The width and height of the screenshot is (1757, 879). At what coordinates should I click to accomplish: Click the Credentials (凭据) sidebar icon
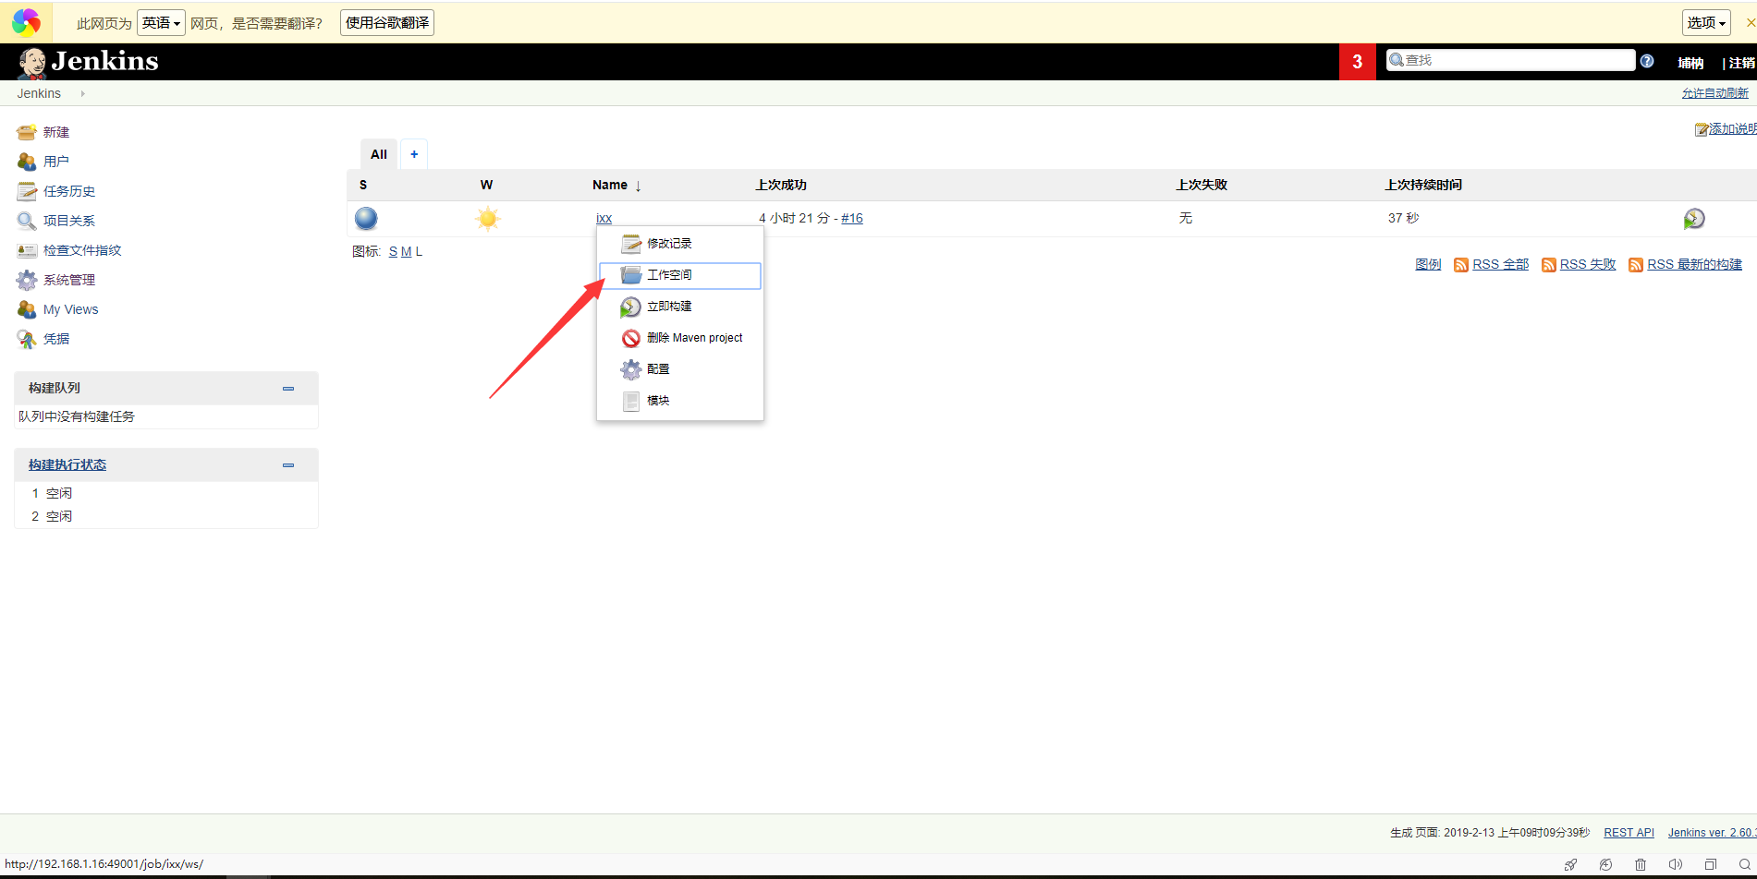(x=27, y=339)
